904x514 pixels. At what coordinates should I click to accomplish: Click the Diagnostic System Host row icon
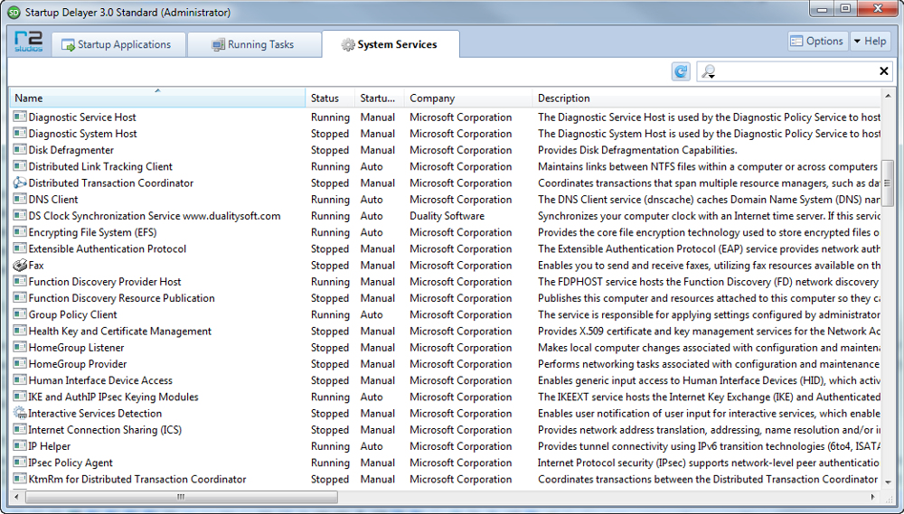tap(20, 133)
